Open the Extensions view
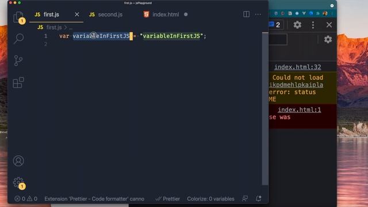This screenshot has width=368, height=207. pyautogui.click(x=18, y=83)
